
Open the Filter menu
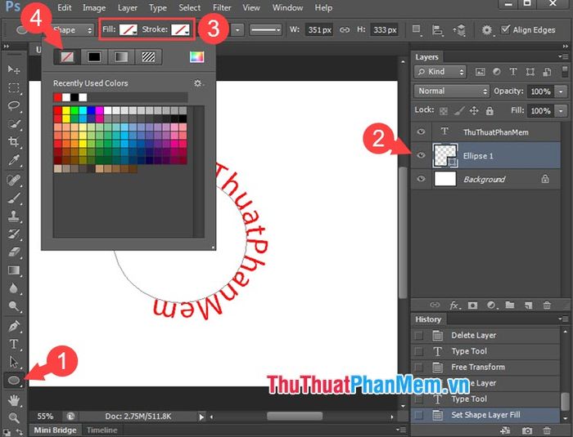click(x=222, y=7)
